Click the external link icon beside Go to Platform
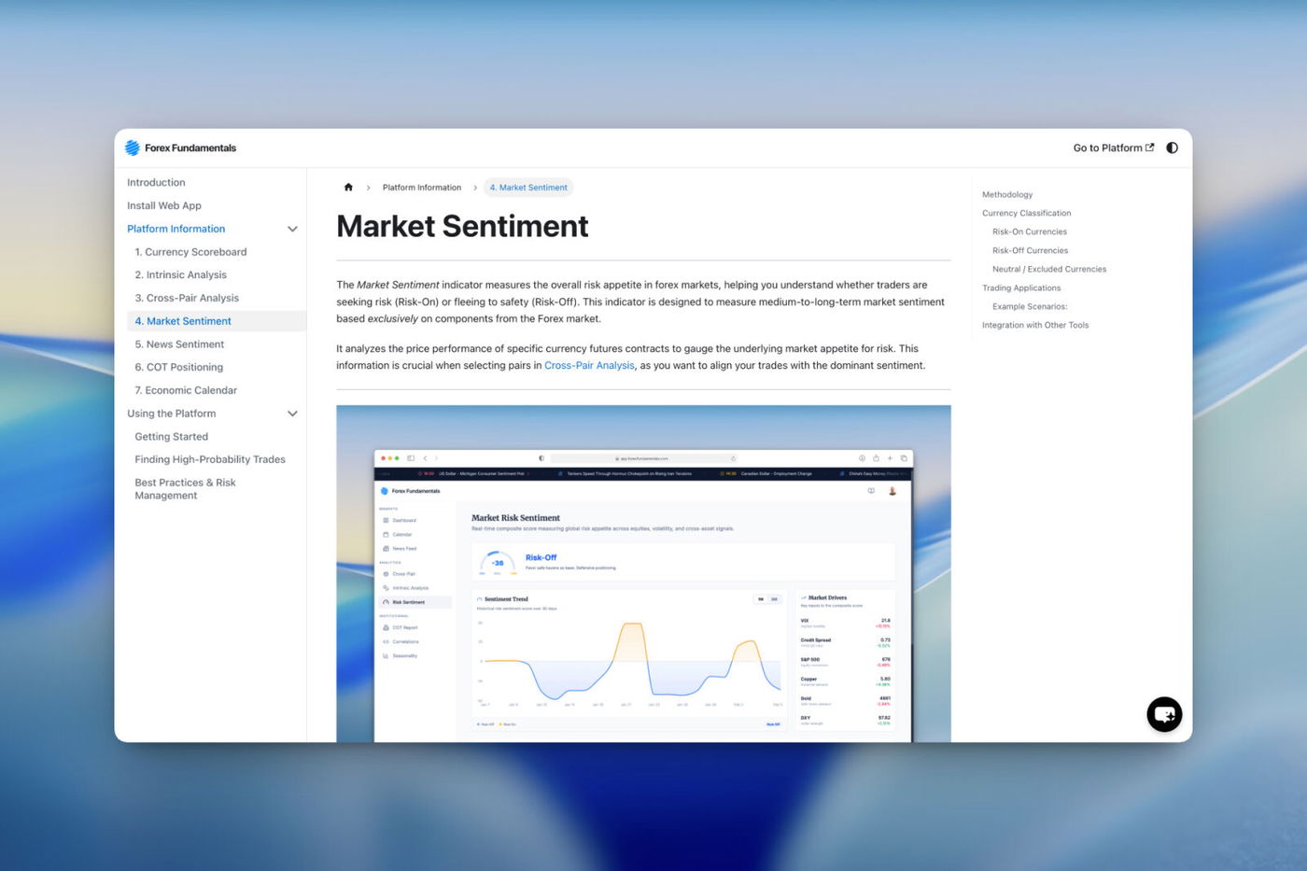Viewport: 1307px width, 871px height. (x=1150, y=148)
